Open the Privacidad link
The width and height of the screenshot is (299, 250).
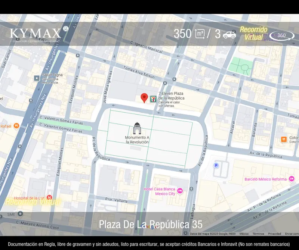point(274,234)
